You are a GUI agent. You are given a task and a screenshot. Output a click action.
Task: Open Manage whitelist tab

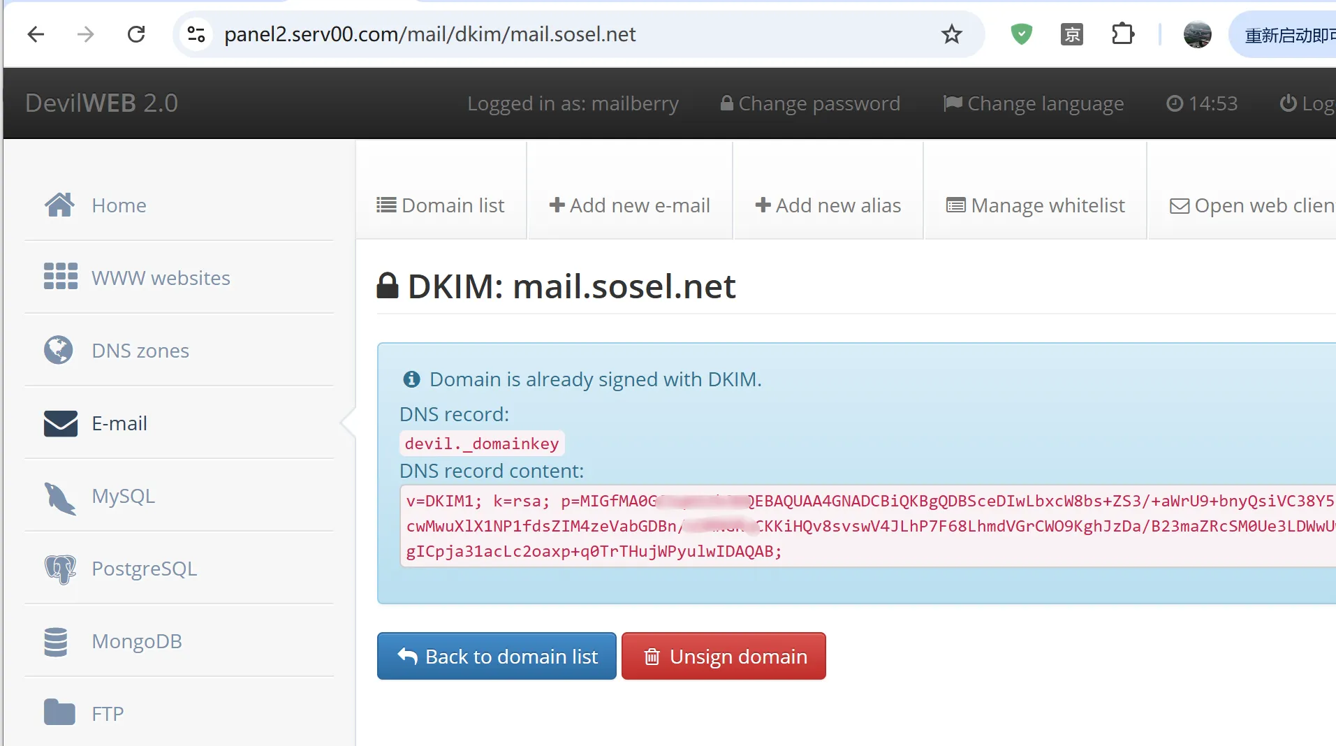point(1036,205)
